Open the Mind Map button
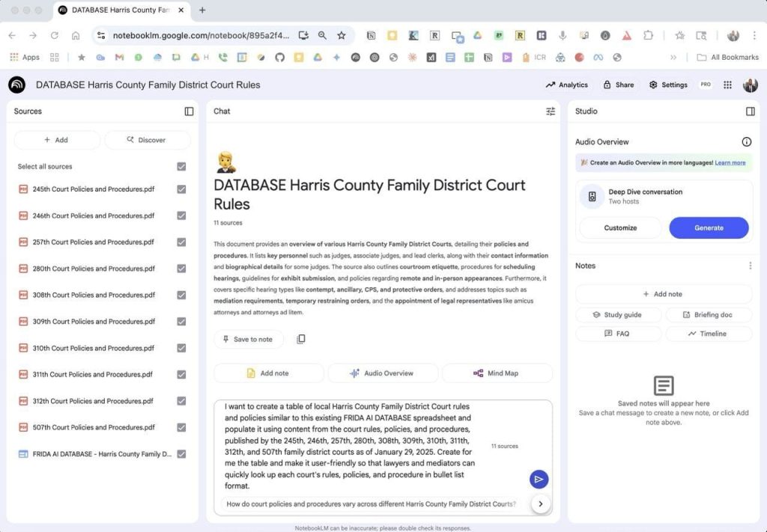 [496, 373]
